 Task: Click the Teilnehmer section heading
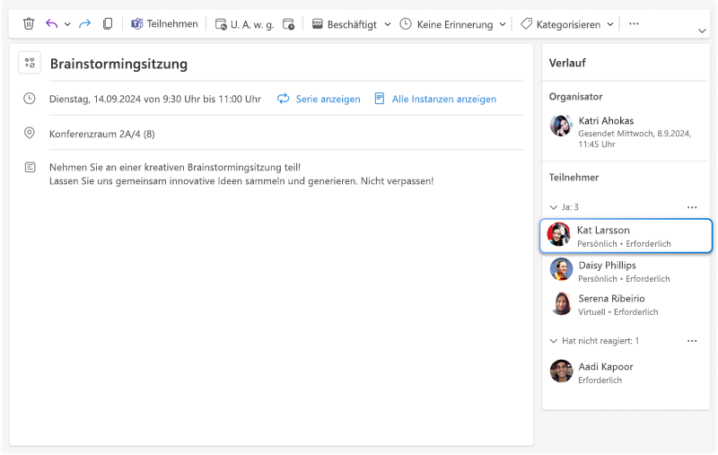click(574, 178)
